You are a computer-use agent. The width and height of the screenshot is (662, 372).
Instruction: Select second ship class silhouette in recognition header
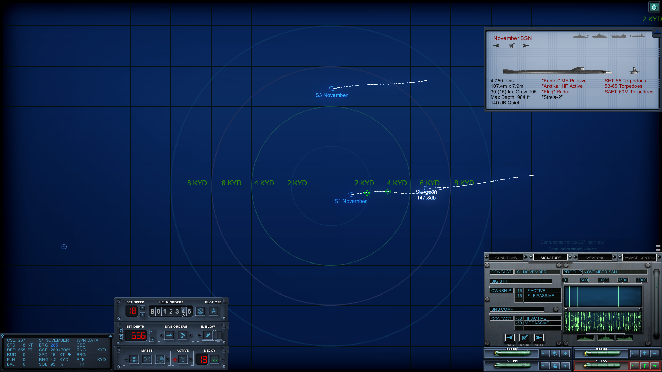coord(600,35)
